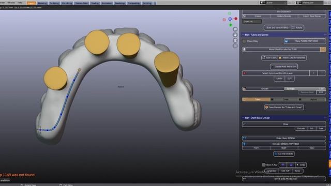
Task: Click the Smooth button
Action: tap(263, 89)
